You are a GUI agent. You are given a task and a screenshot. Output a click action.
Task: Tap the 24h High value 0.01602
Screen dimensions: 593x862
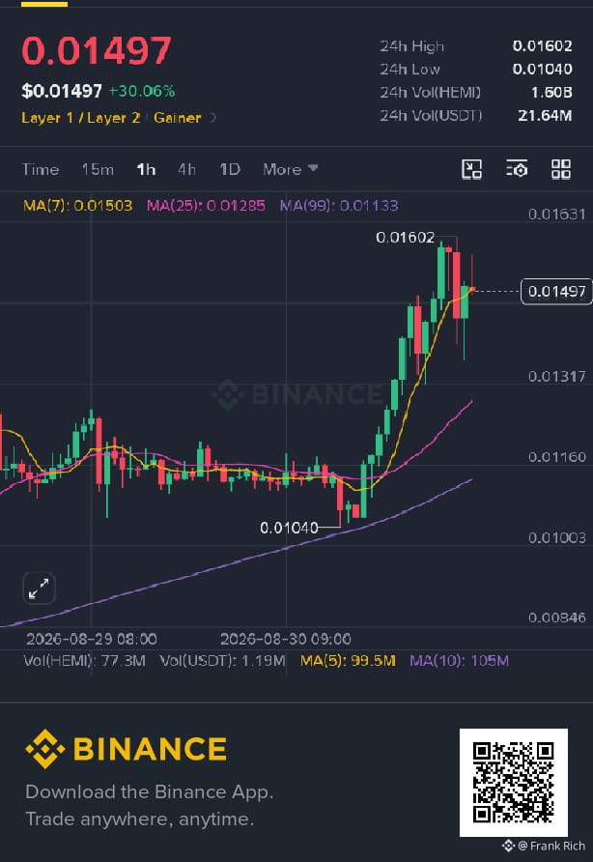543,46
